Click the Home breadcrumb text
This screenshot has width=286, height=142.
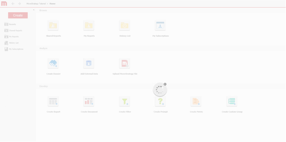pyautogui.click(x=53, y=4)
